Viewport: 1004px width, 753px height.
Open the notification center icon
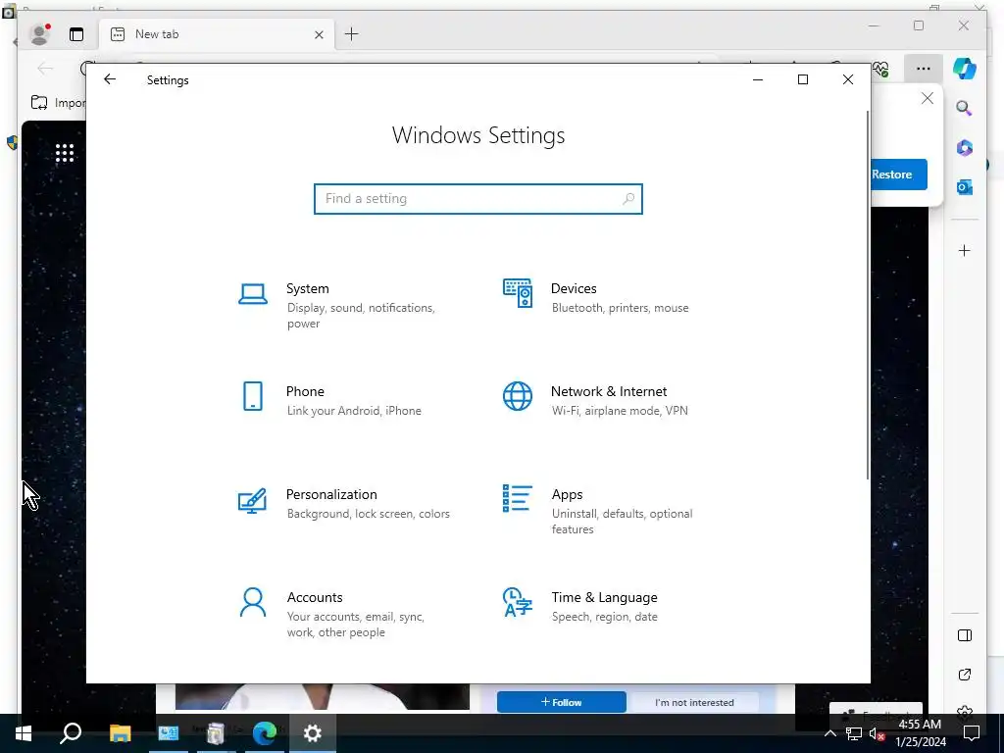972,733
